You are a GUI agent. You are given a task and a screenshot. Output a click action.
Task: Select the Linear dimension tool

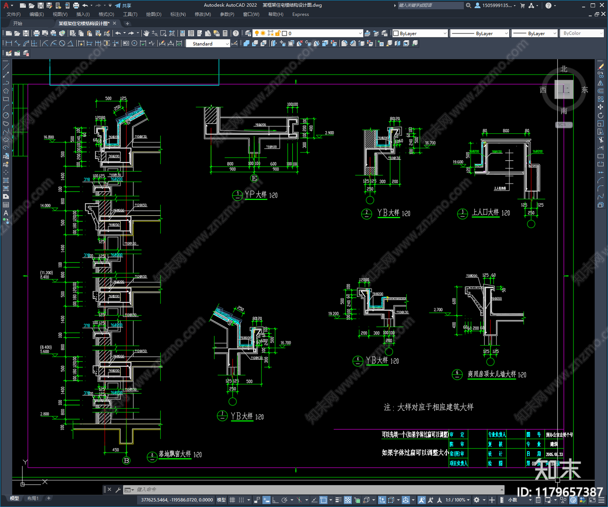pyautogui.click(x=9, y=44)
